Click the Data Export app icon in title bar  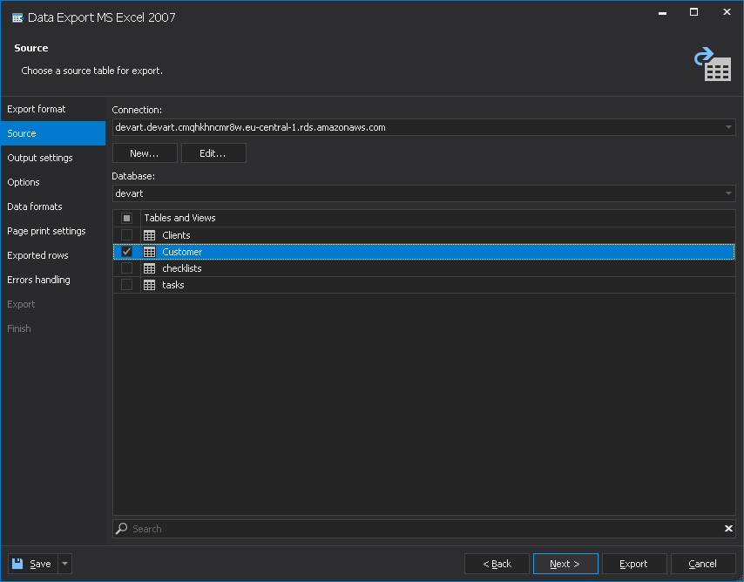click(x=17, y=18)
